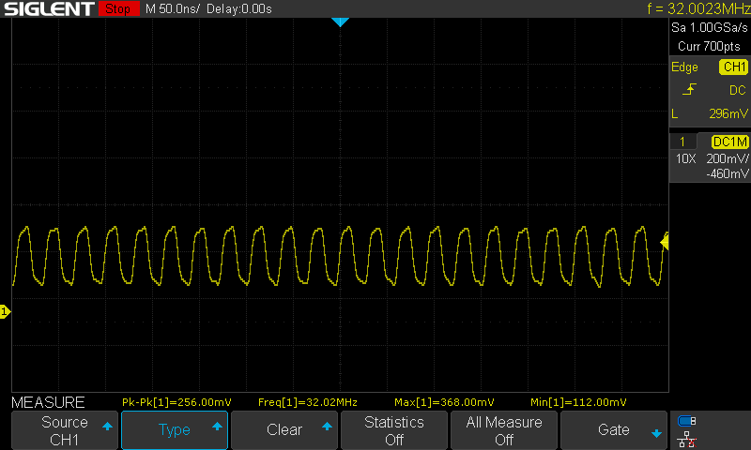Click the Max[1]=368.00mV measurement

coord(444,402)
